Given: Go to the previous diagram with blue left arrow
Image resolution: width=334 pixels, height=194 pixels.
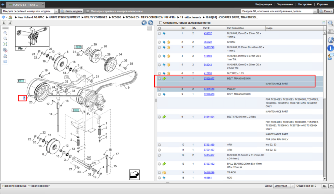Looking at the screenshot, I should point(144,23).
